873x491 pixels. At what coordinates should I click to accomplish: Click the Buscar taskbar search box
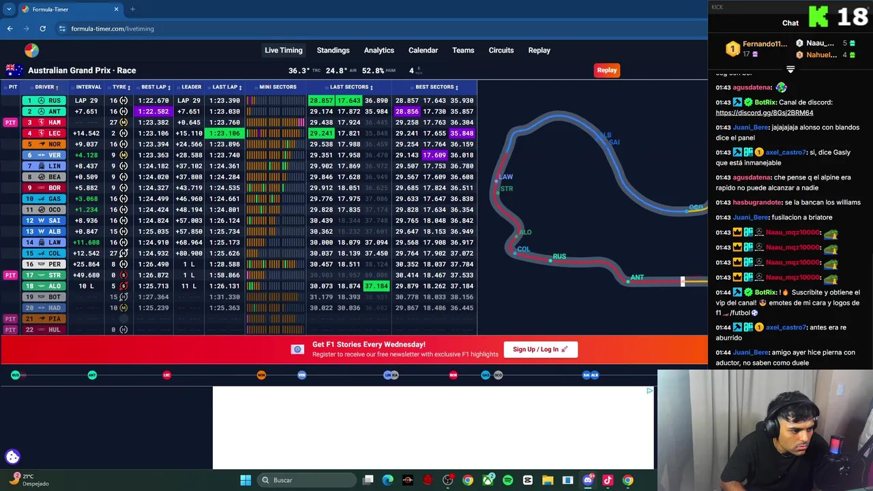point(307,480)
